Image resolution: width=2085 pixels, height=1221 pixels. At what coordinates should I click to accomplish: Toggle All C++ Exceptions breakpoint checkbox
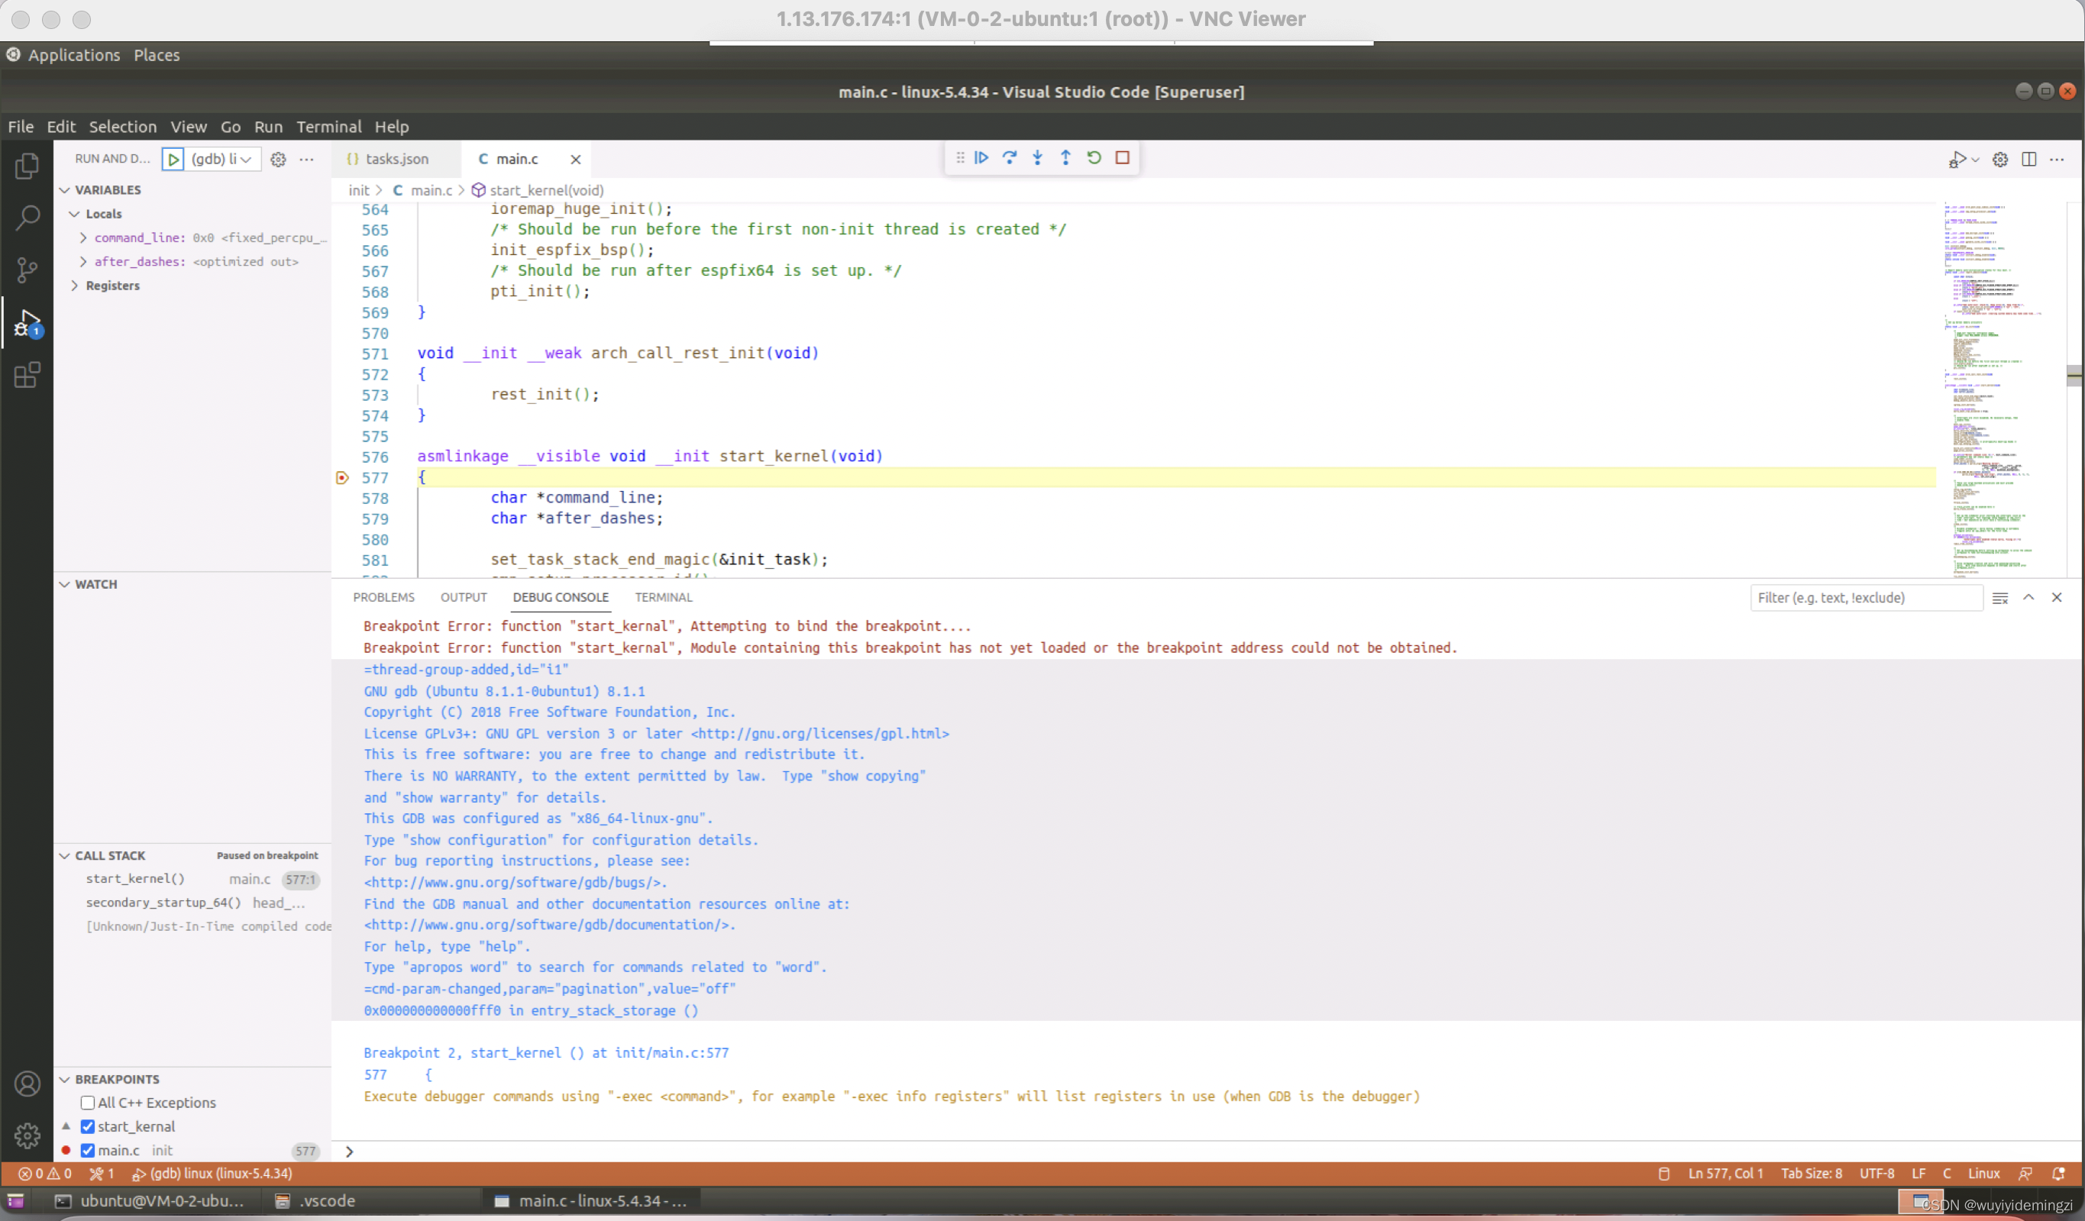[88, 1103]
